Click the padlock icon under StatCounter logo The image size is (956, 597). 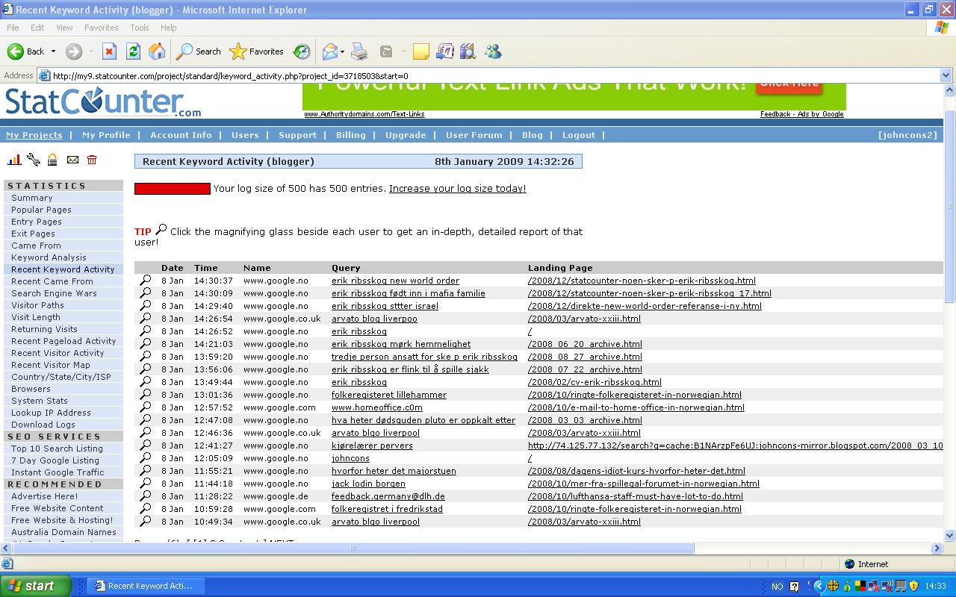[x=52, y=160]
